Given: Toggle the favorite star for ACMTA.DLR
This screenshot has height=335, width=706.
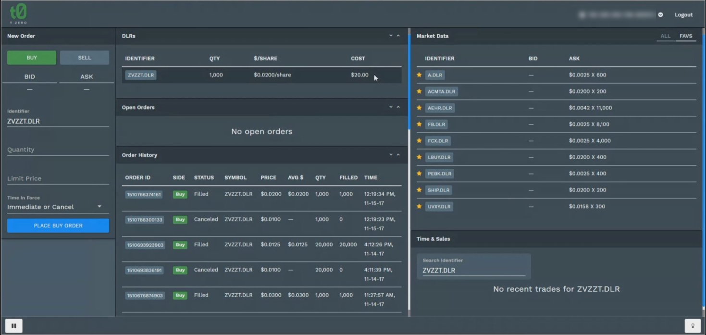Looking at the screenshot, I should click(419, 91).
